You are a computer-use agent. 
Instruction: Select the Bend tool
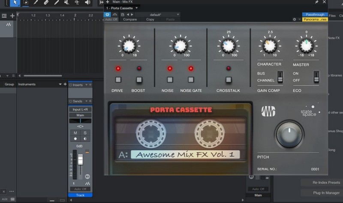77,3
